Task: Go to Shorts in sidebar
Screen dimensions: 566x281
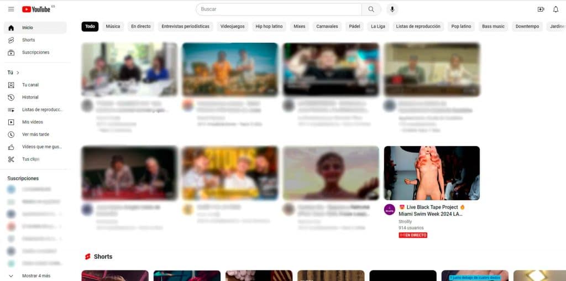Action: coord(28,40)
